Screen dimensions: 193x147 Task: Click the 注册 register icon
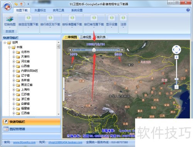(x=123, y=18)
